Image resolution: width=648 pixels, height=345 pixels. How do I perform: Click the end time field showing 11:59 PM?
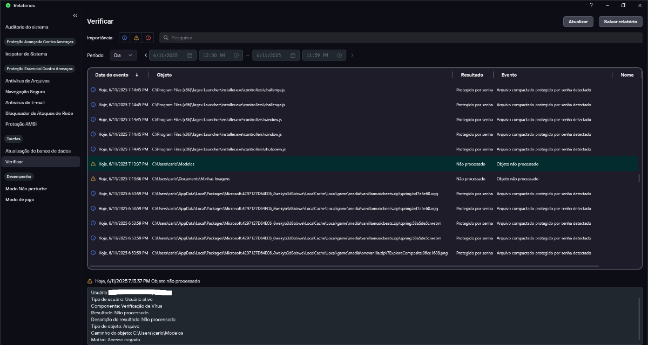(324, 56)
